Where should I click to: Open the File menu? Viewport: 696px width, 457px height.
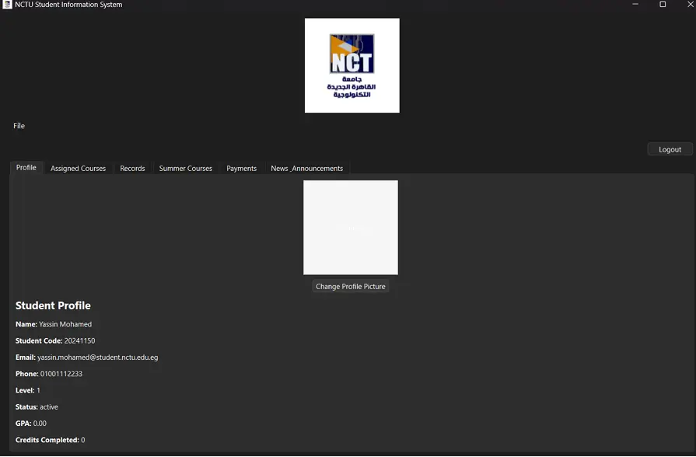[x=19, y=126]
